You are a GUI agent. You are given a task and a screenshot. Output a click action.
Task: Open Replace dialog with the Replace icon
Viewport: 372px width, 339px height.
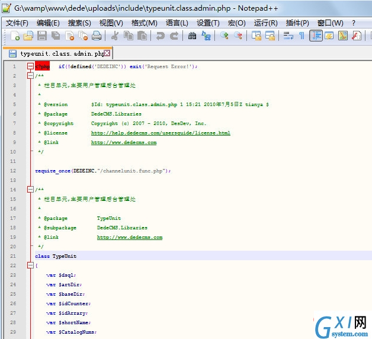tap(206, 36)
